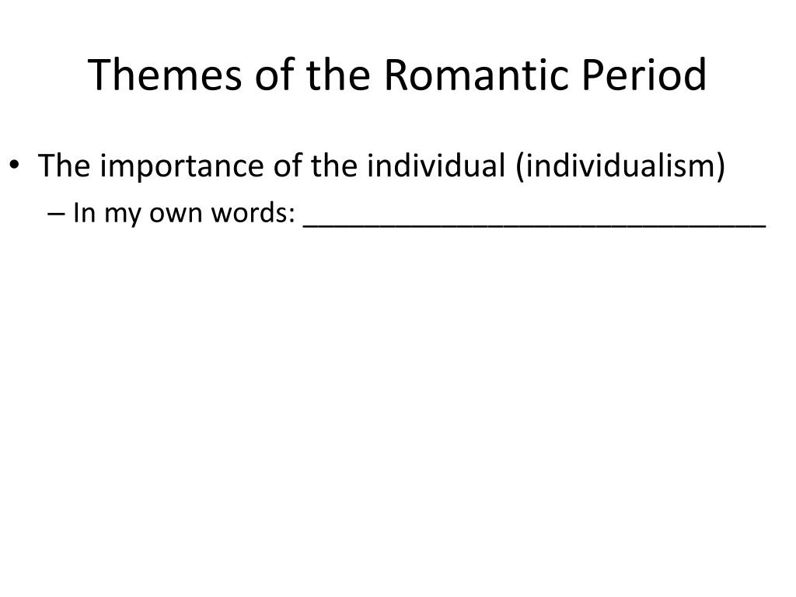
Task: Click the word 'individual' before the parentheses
Action: 437,166
